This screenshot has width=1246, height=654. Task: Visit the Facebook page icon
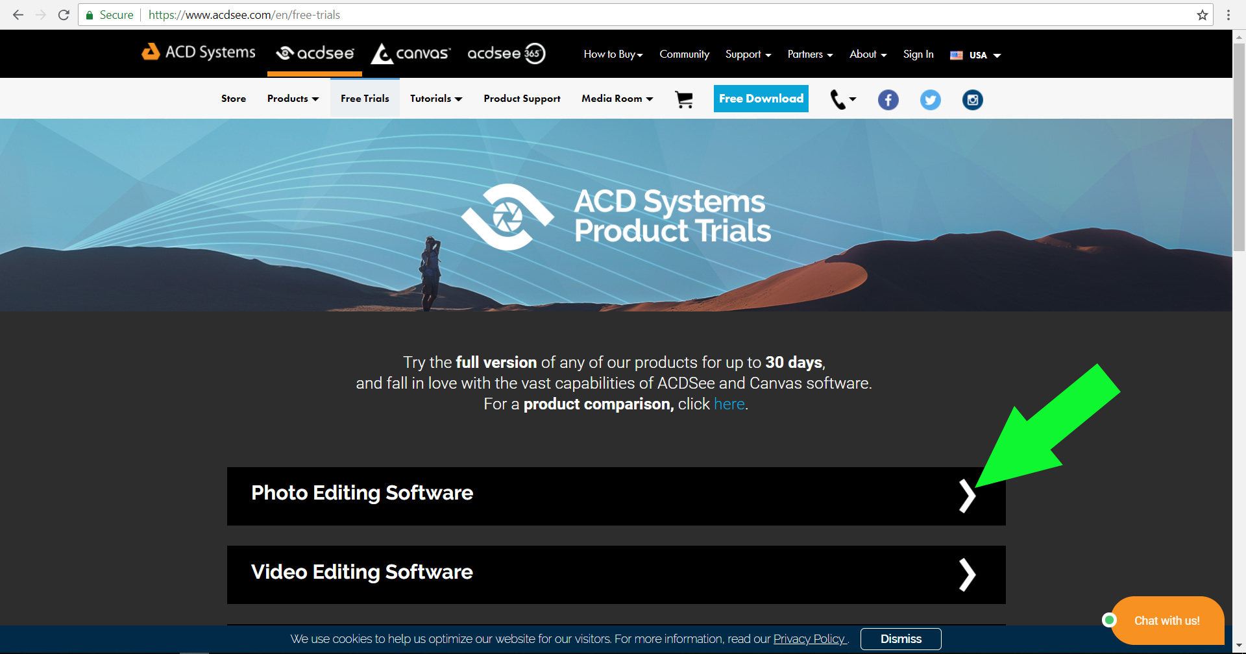click(888, 100)
